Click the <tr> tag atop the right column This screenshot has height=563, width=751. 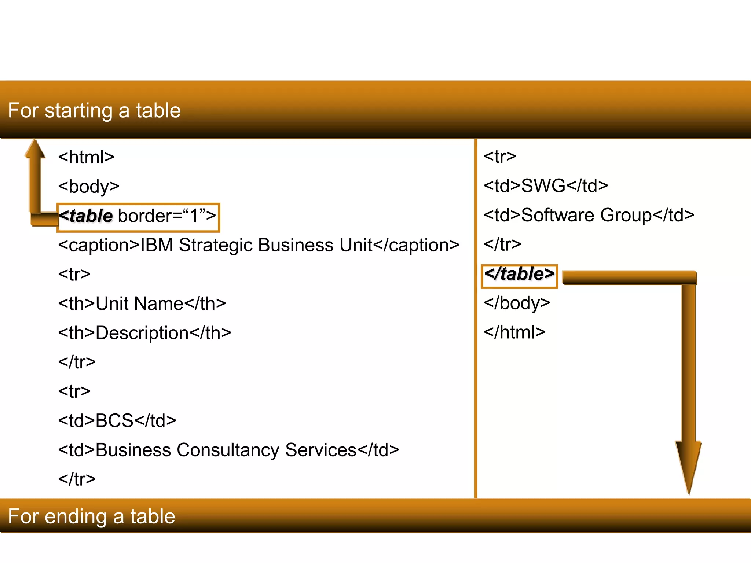[499, 157]
